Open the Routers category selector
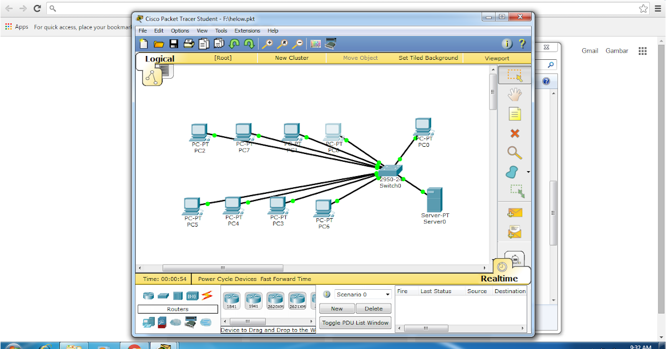The width and height of the screenshot is (666, 349). point(177,309)
